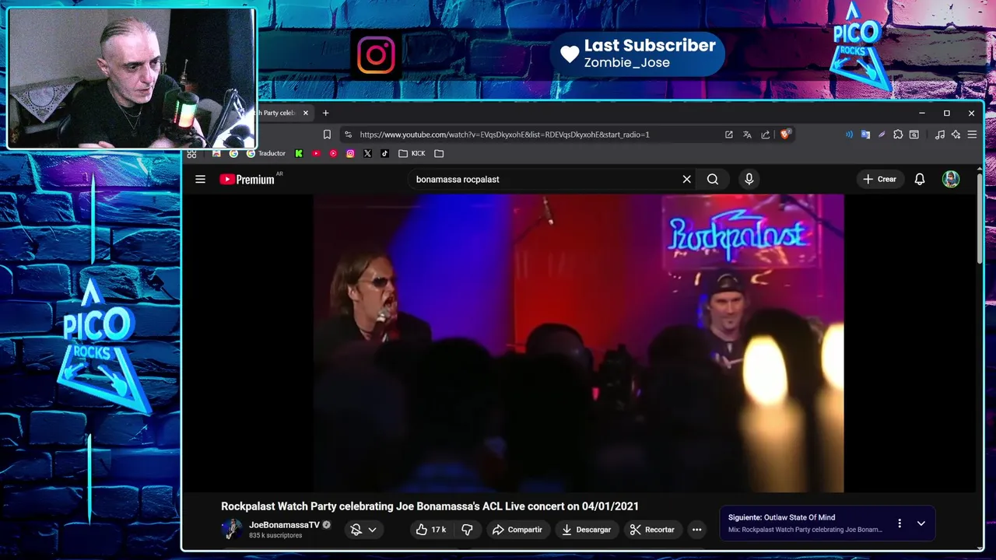This screenshot has width=996, height=560.
Task: Open more actions three-dot menu under video
Action: tap(696, 530)
